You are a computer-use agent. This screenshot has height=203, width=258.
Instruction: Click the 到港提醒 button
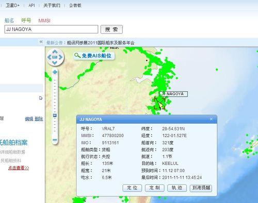[x=201, y=188]
